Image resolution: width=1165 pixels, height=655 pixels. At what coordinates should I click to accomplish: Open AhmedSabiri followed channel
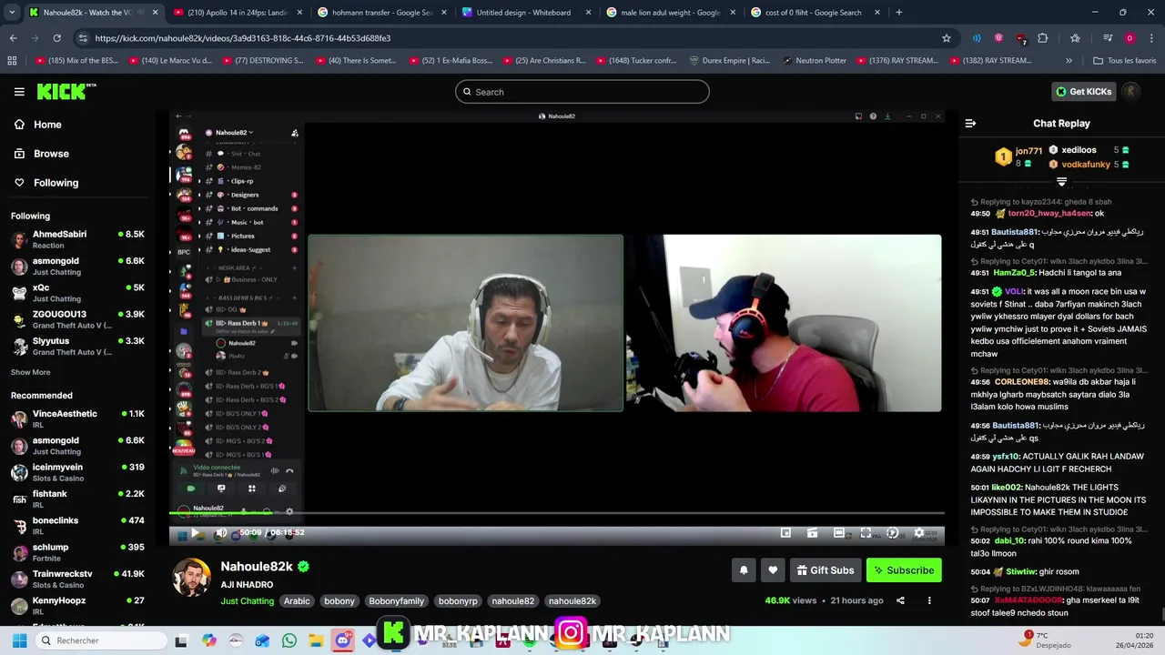click(x=77, y=239)
